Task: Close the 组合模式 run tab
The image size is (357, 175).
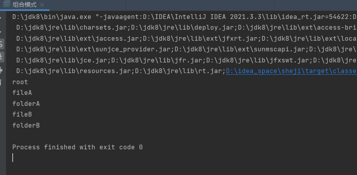Action: (42, 5)
